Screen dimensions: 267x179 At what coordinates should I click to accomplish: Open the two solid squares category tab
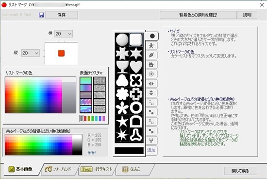(x=151, y=131)
